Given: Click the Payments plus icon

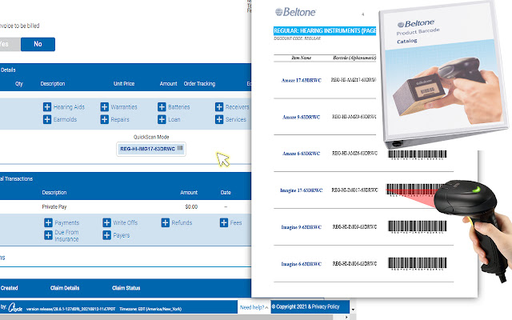Looking at the screenshot, I should pos(48,222).
